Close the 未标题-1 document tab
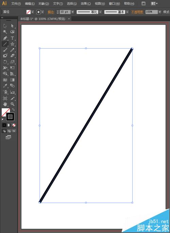The height and width of the screenshot is (233, 170). [69, 19]
